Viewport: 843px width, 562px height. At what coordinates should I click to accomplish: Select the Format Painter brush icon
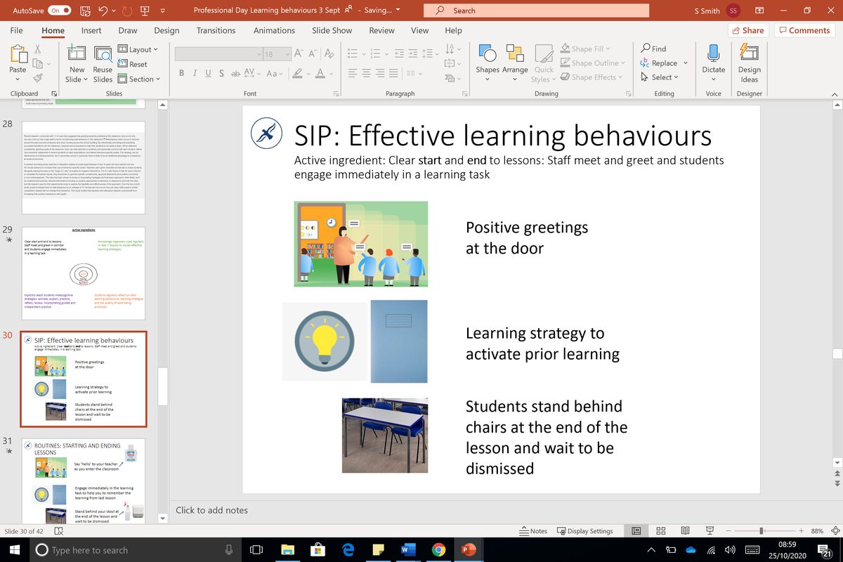click(x=38, y=78)
